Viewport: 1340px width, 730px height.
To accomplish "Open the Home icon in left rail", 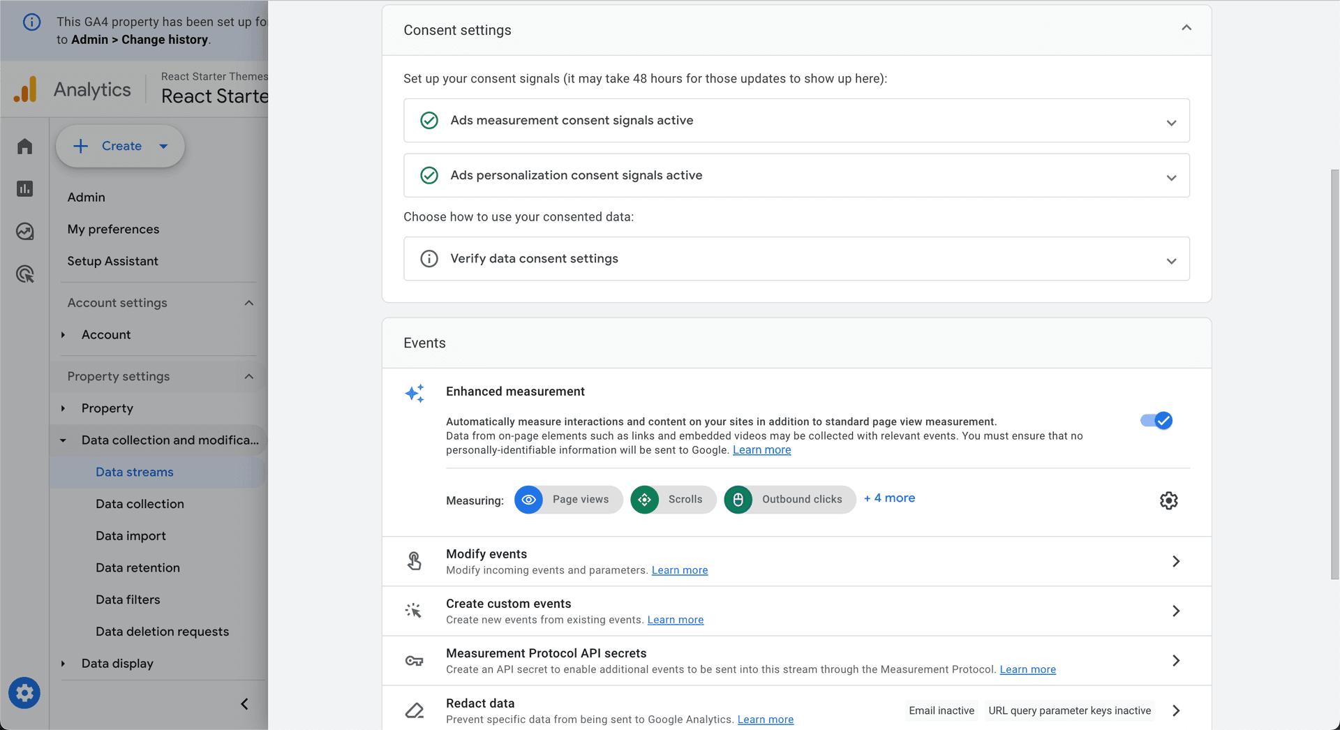I will tap(25, 147).
